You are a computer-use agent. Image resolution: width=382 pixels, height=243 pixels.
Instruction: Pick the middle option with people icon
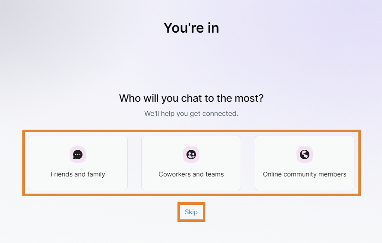tap(191, 163)
